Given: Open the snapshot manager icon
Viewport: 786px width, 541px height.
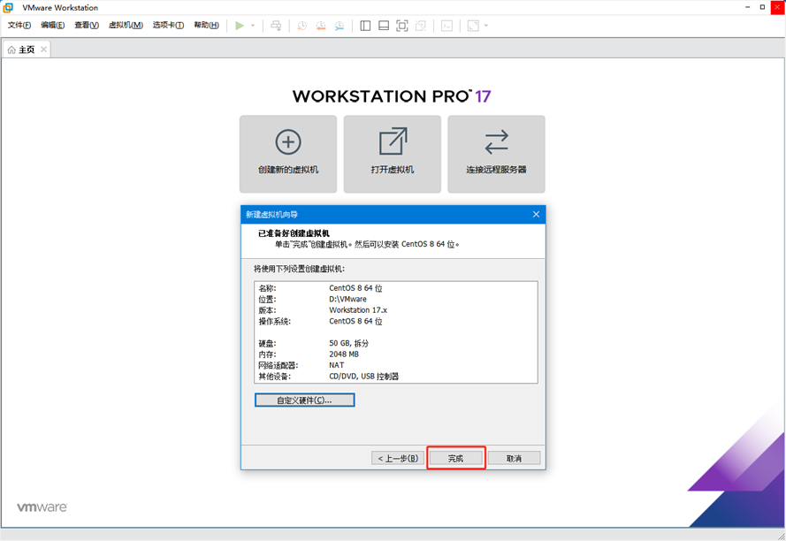Looking at the screenshot, I should [340, 26].
